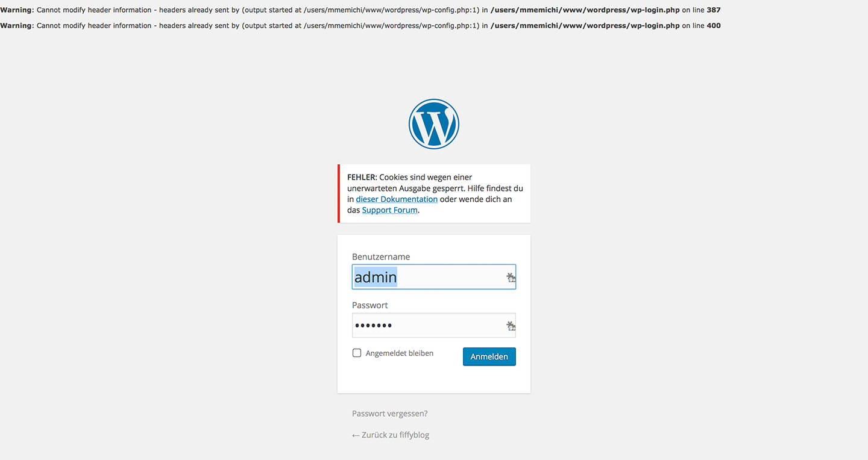This screenshot has width=868, height=460.
Task: Follow the Passwort vergessen? link
Action: click(x=389, y=414)
